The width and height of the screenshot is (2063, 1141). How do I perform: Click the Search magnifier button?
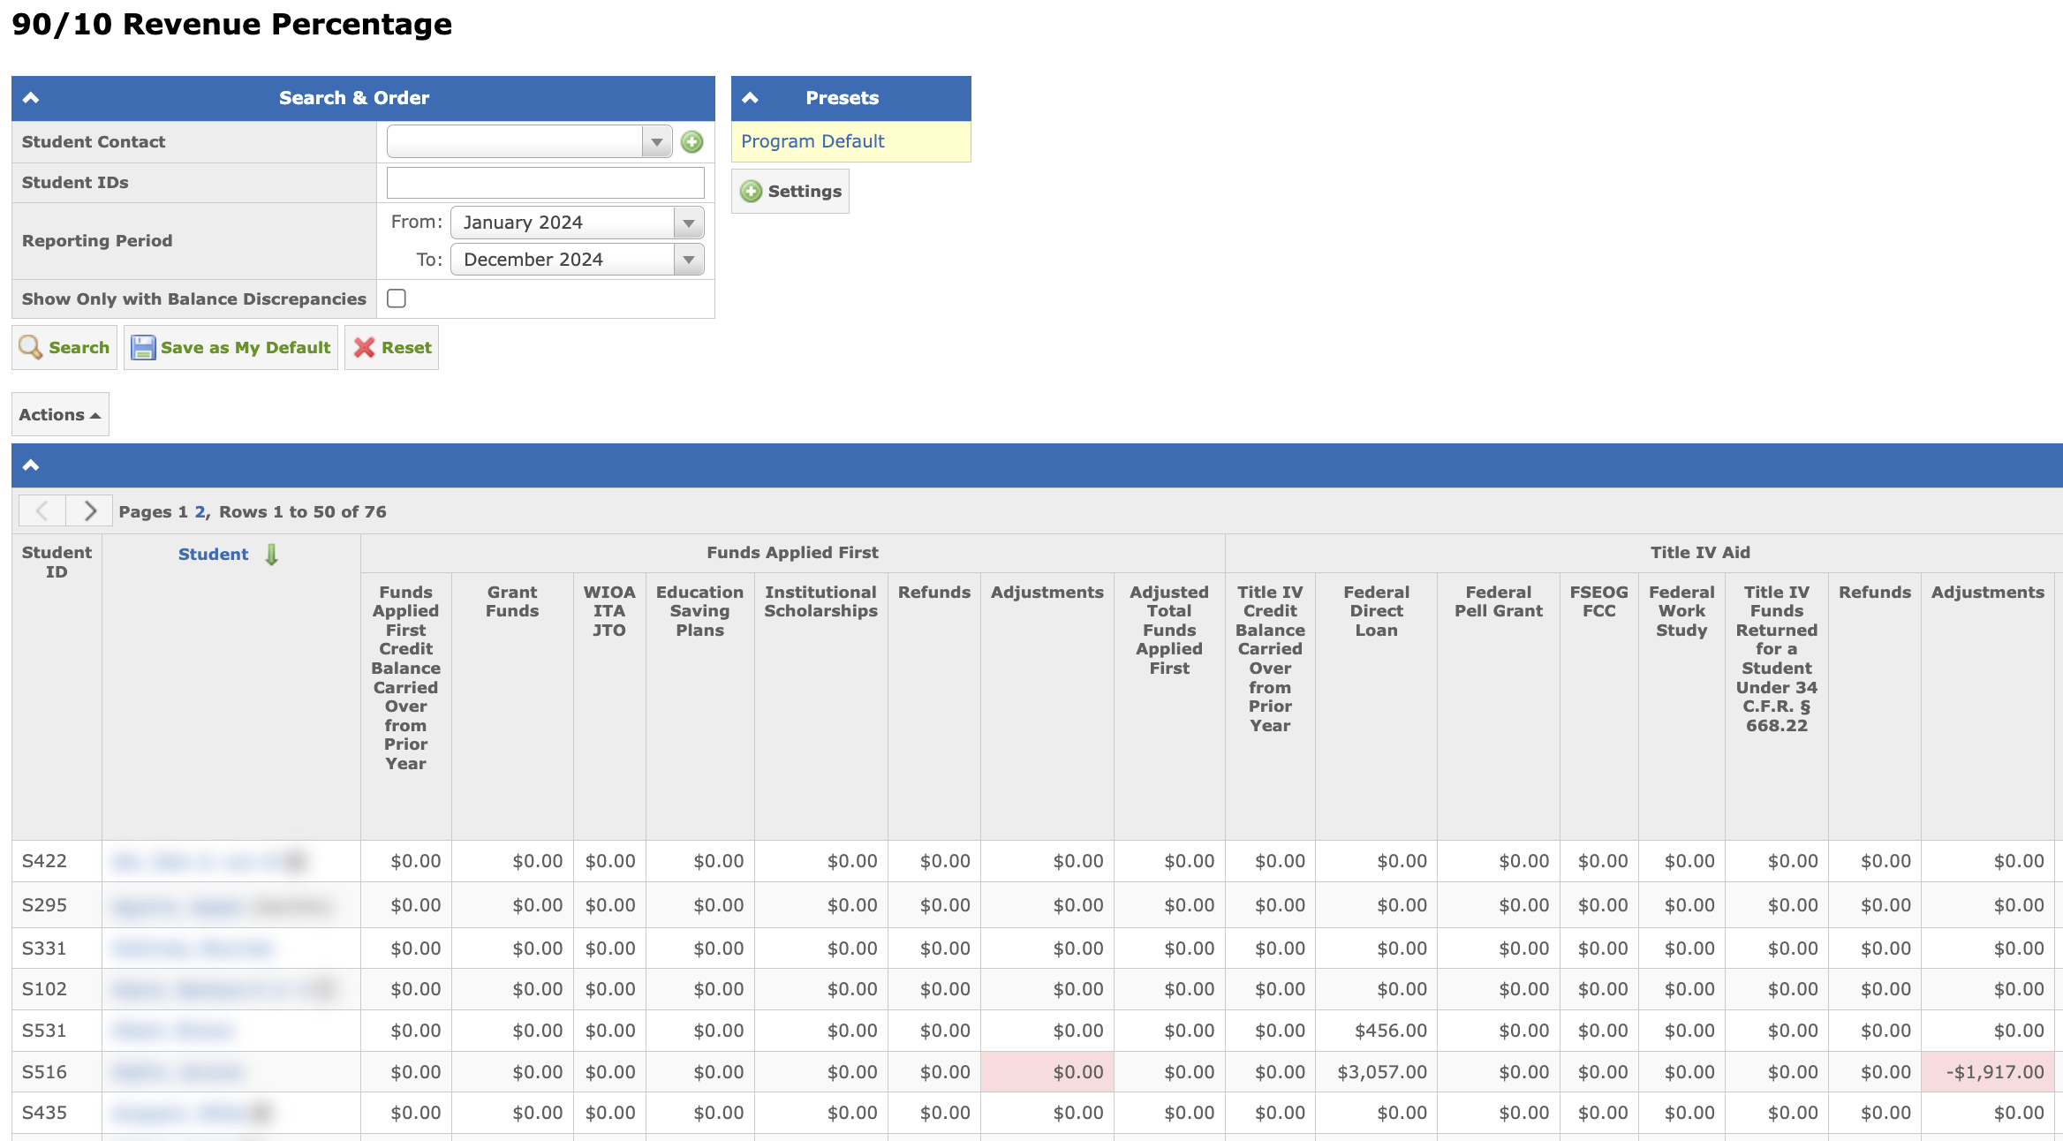tap(64, 347)
